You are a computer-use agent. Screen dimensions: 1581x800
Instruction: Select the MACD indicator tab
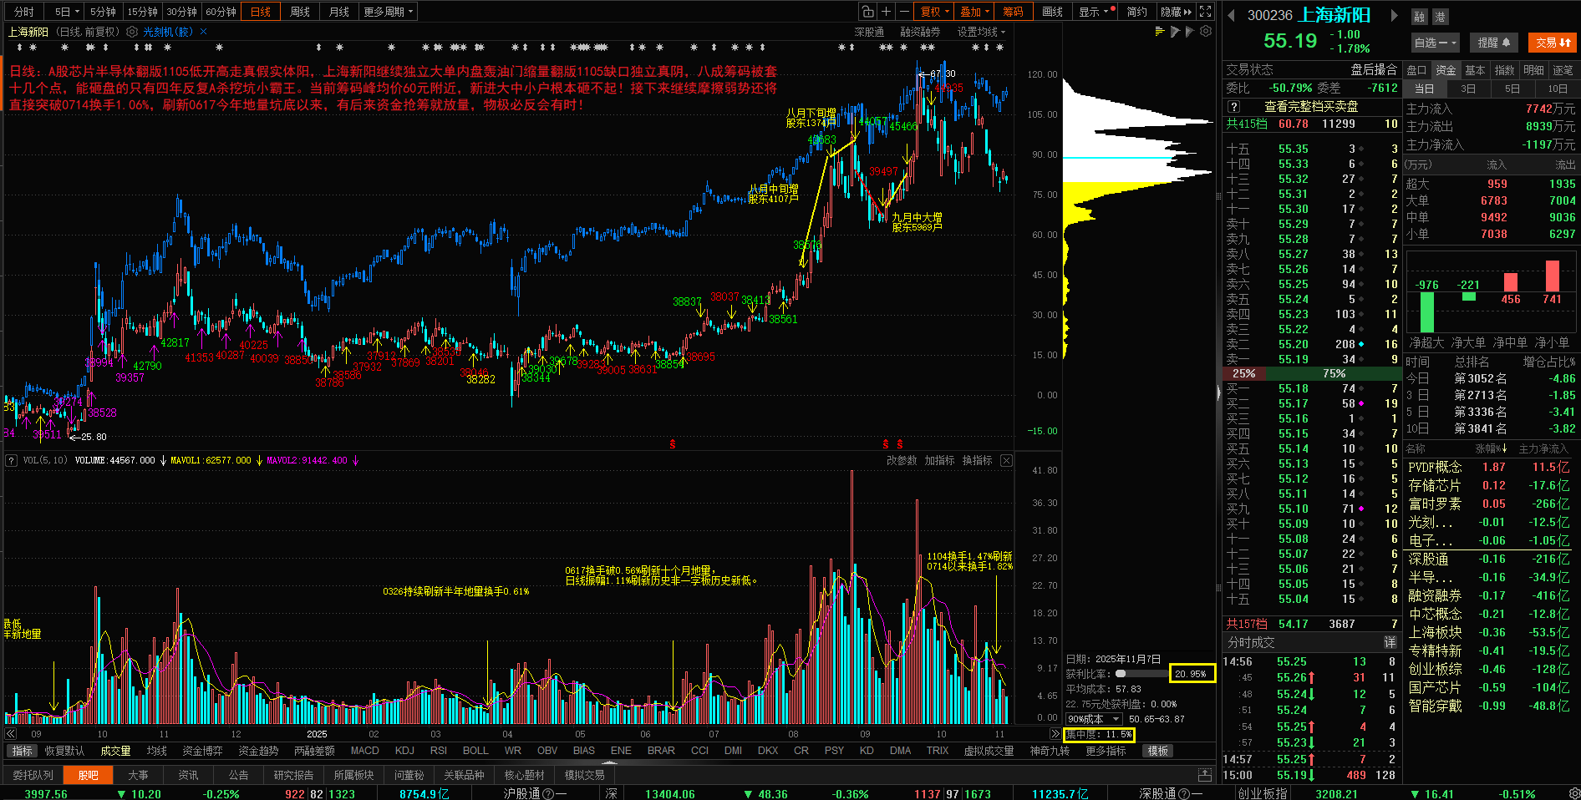(364, 751)
